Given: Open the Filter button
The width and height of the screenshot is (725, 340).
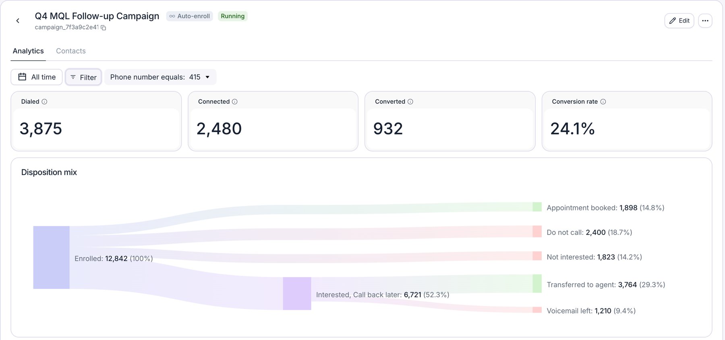Looking at the screenshot, I should click(83, 77).
